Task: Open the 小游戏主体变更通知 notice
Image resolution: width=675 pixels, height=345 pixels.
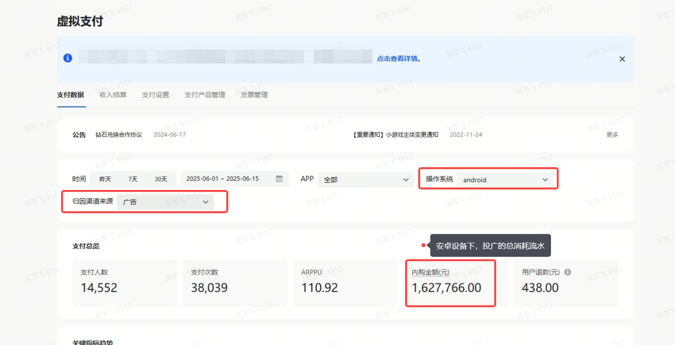Action: [411, 135]
